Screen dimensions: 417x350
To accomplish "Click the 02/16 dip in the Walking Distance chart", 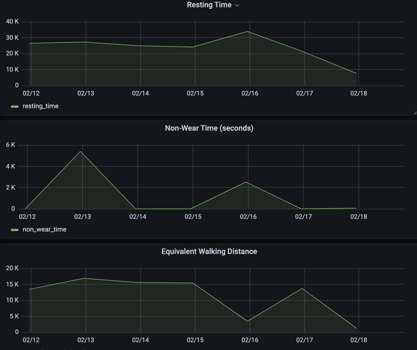I will tap(248, 321).
